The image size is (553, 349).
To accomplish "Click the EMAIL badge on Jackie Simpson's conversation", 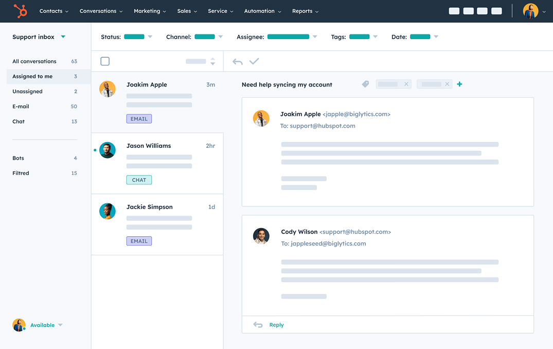I will [139, 241].
